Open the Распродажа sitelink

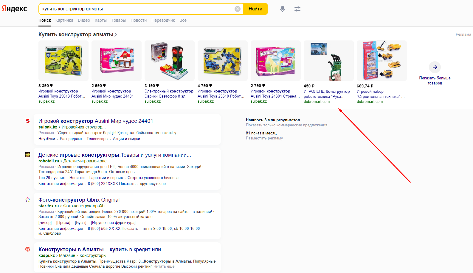coord(71,139)
